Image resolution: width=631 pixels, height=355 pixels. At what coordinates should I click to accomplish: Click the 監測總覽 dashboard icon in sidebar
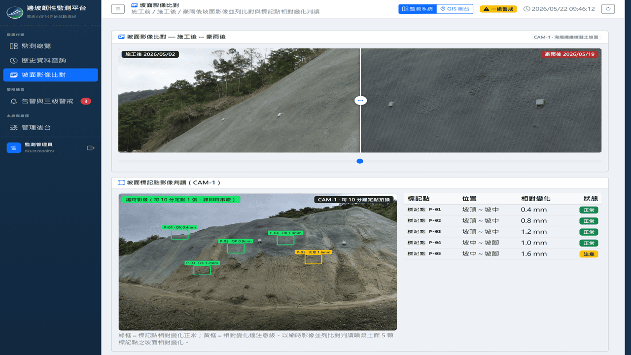(14, 46)
